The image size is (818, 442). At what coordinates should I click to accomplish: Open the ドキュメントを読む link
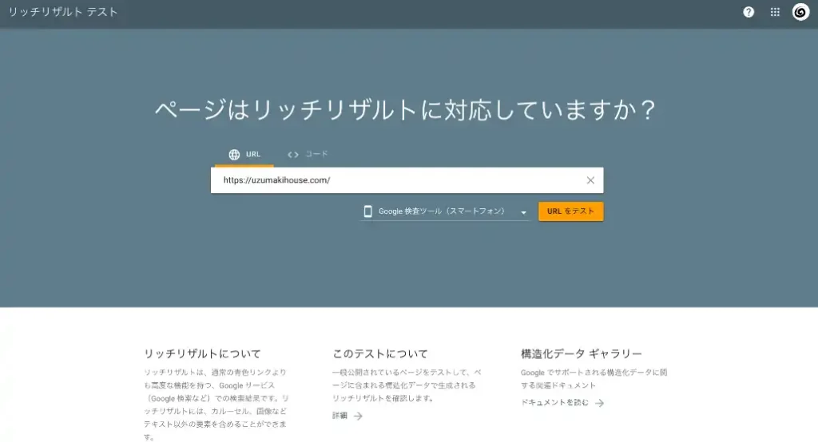554,402
